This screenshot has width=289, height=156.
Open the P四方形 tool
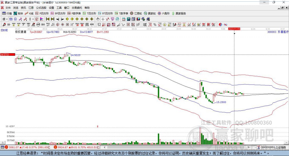click(42, 14)
